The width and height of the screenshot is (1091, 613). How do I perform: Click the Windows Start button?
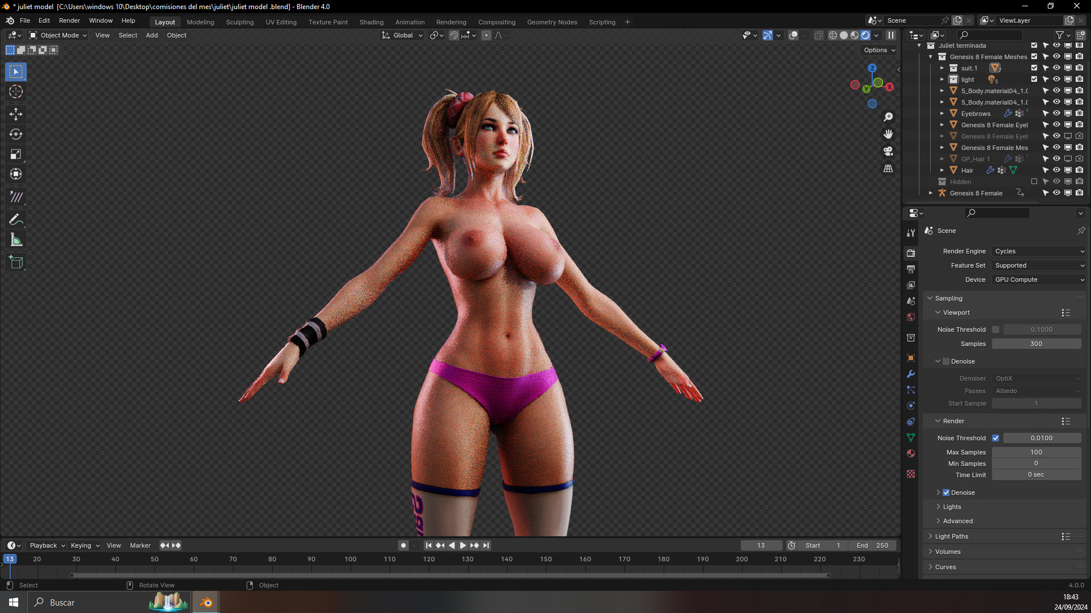14,602
